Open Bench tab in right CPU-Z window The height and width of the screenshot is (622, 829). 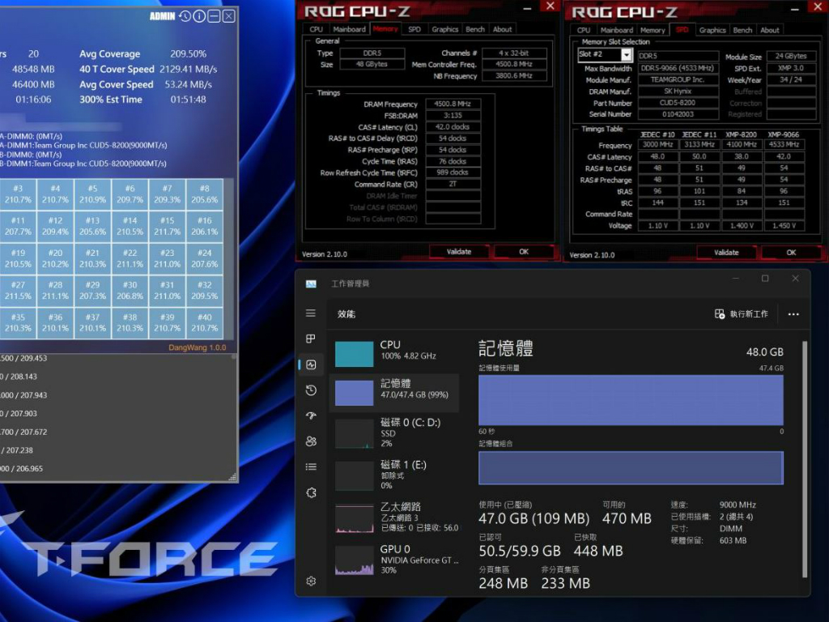point(742,31)
